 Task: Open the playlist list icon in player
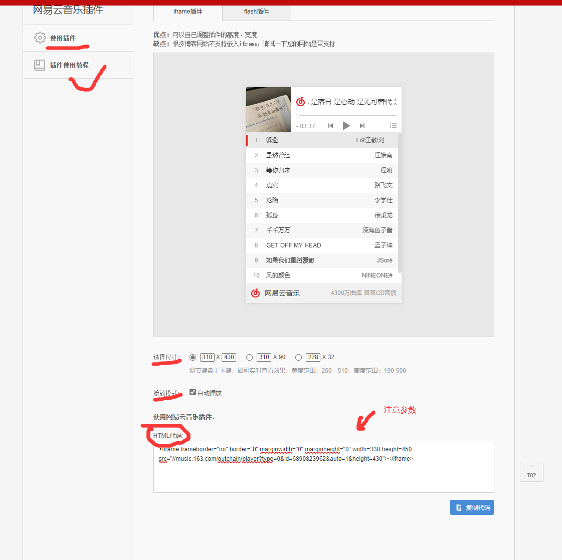click(394, 126)
